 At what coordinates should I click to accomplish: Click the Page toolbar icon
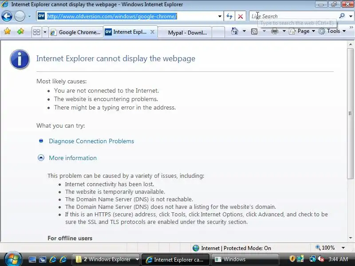pos(292,31)
